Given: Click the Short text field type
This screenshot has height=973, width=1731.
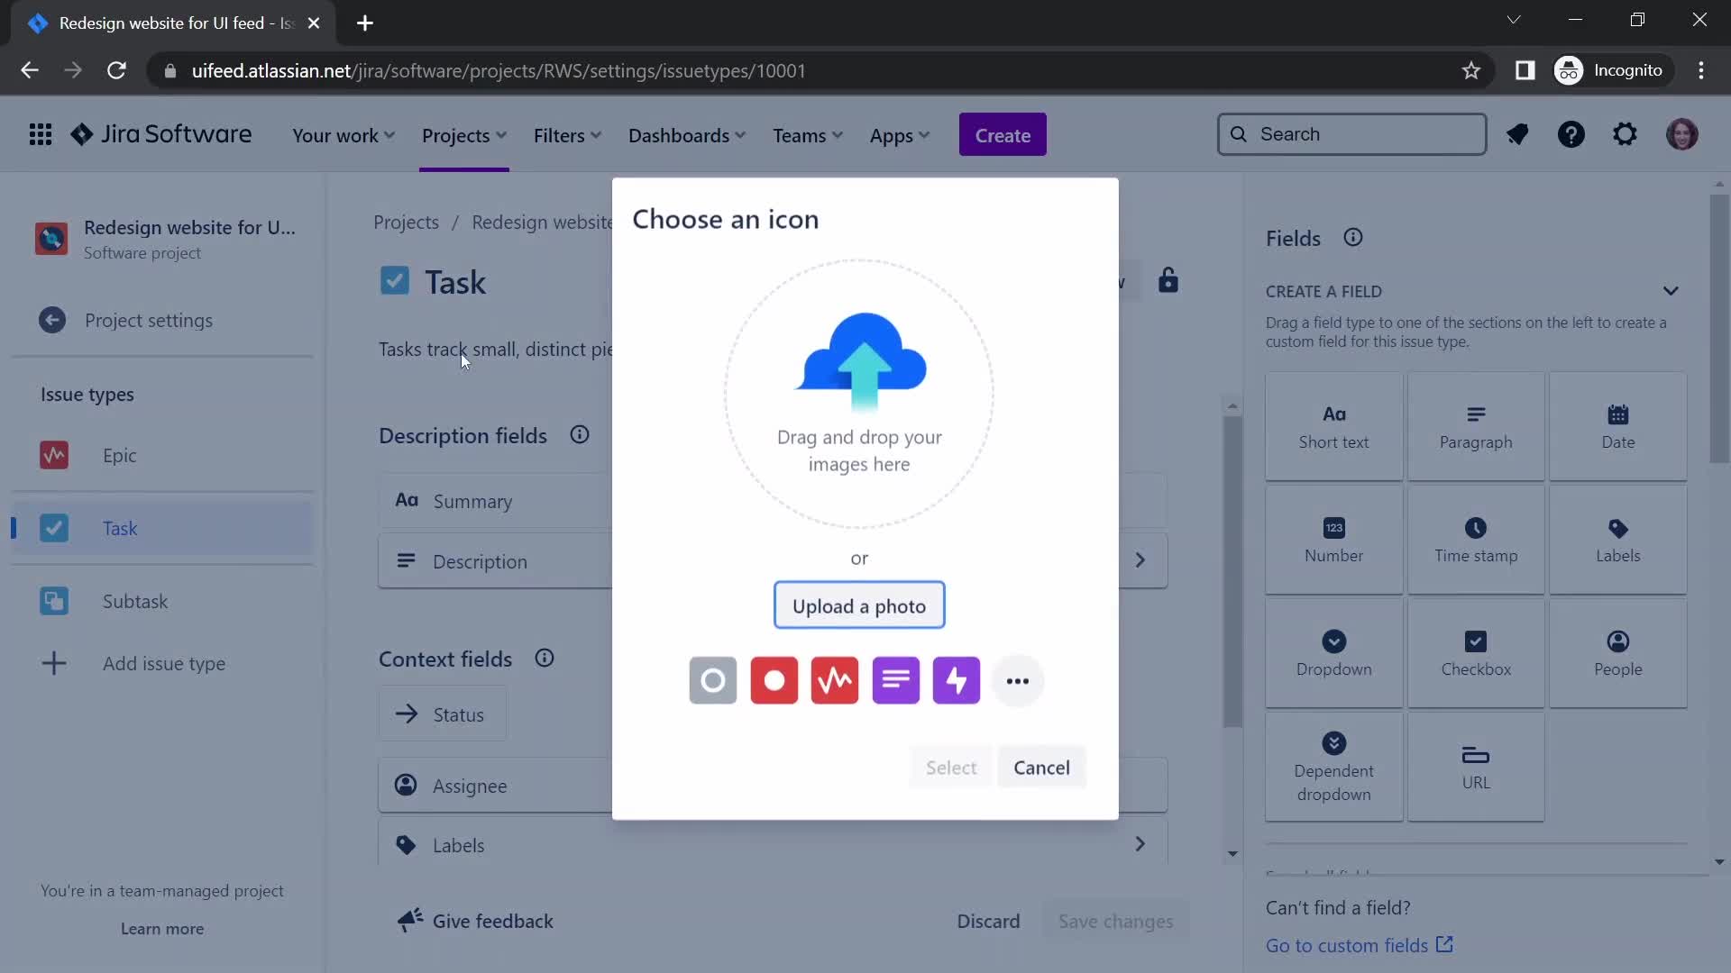Looking at the screenshot, I should tap(1334, 425).
